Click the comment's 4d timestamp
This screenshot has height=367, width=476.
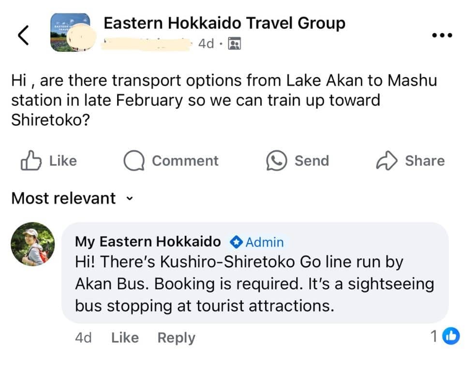83,337
